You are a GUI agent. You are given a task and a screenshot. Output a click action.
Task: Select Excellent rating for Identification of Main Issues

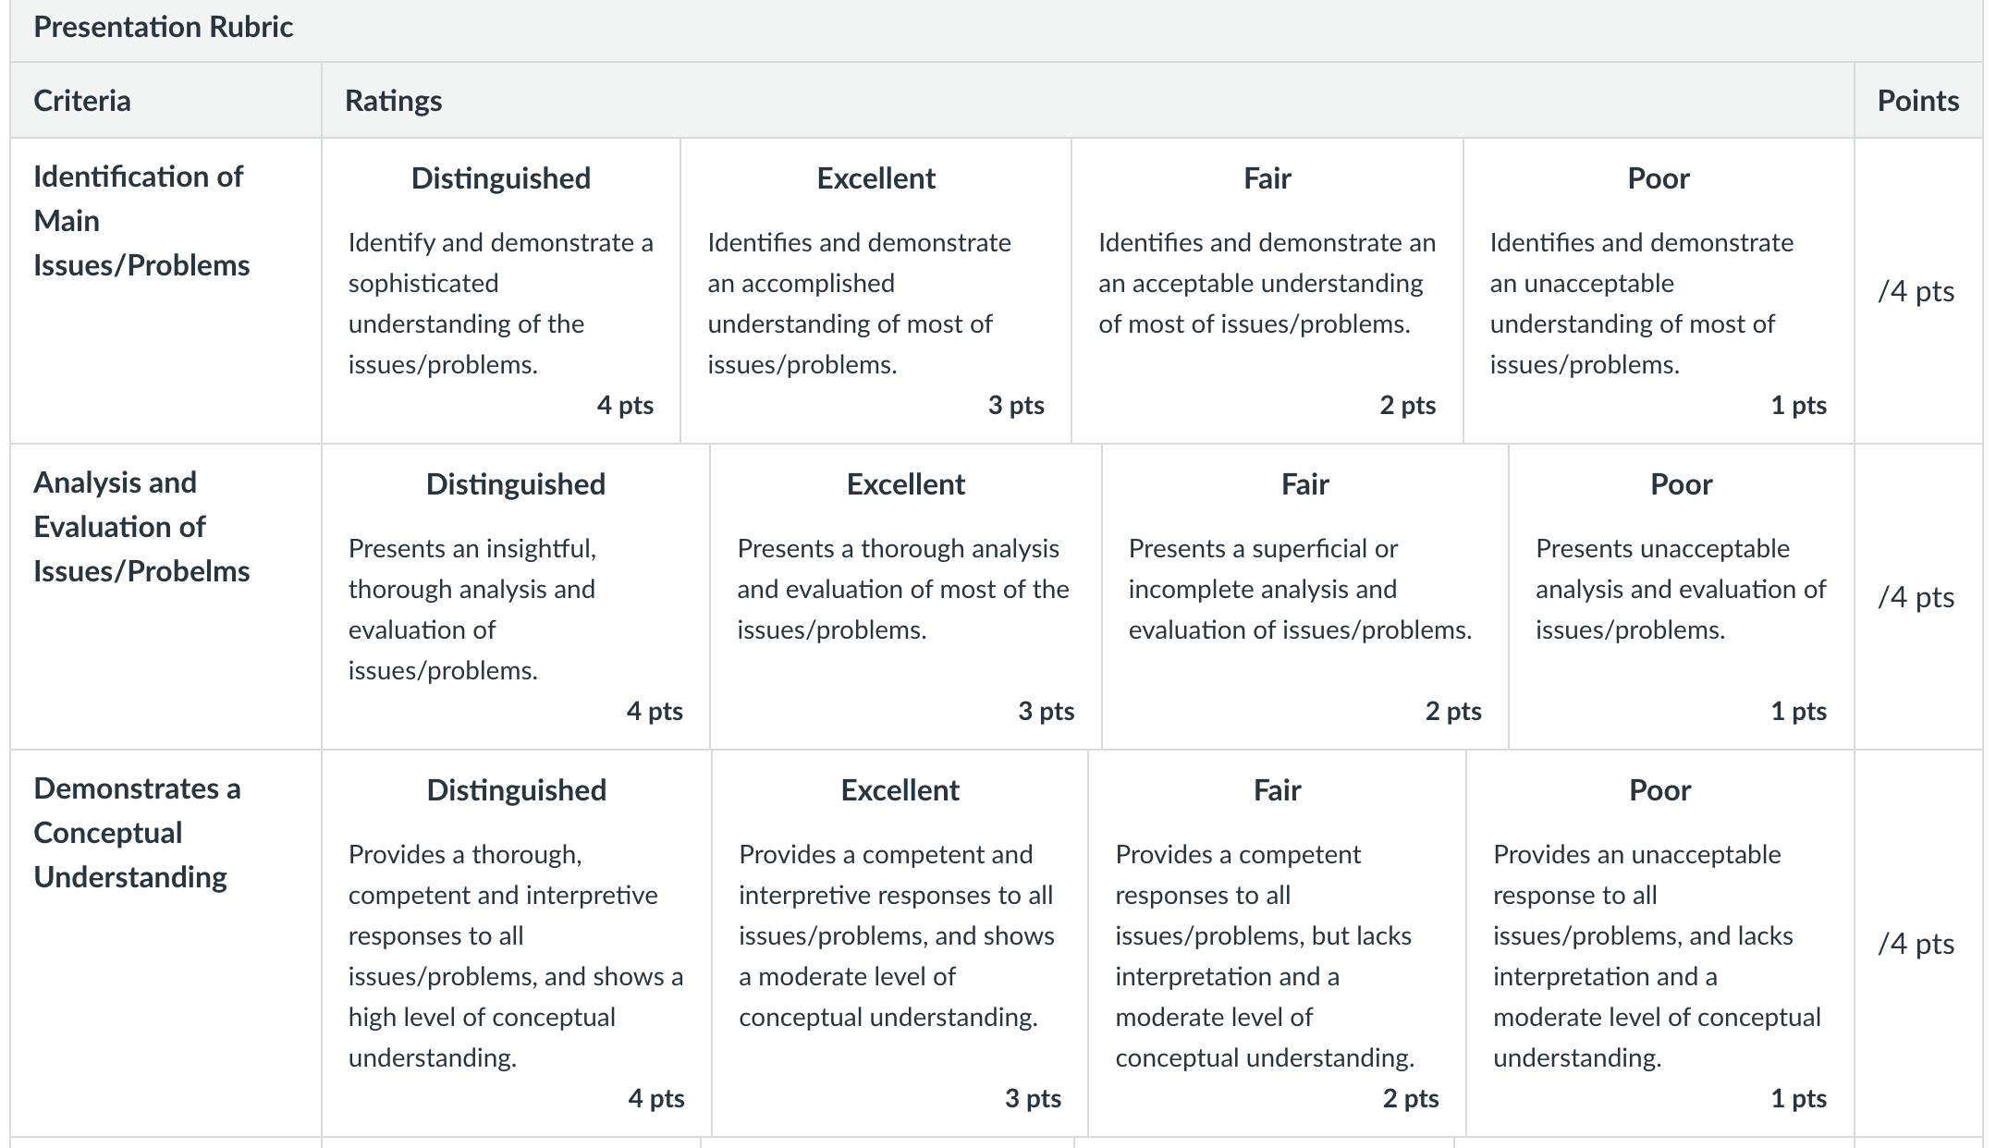tap(875, 290)
